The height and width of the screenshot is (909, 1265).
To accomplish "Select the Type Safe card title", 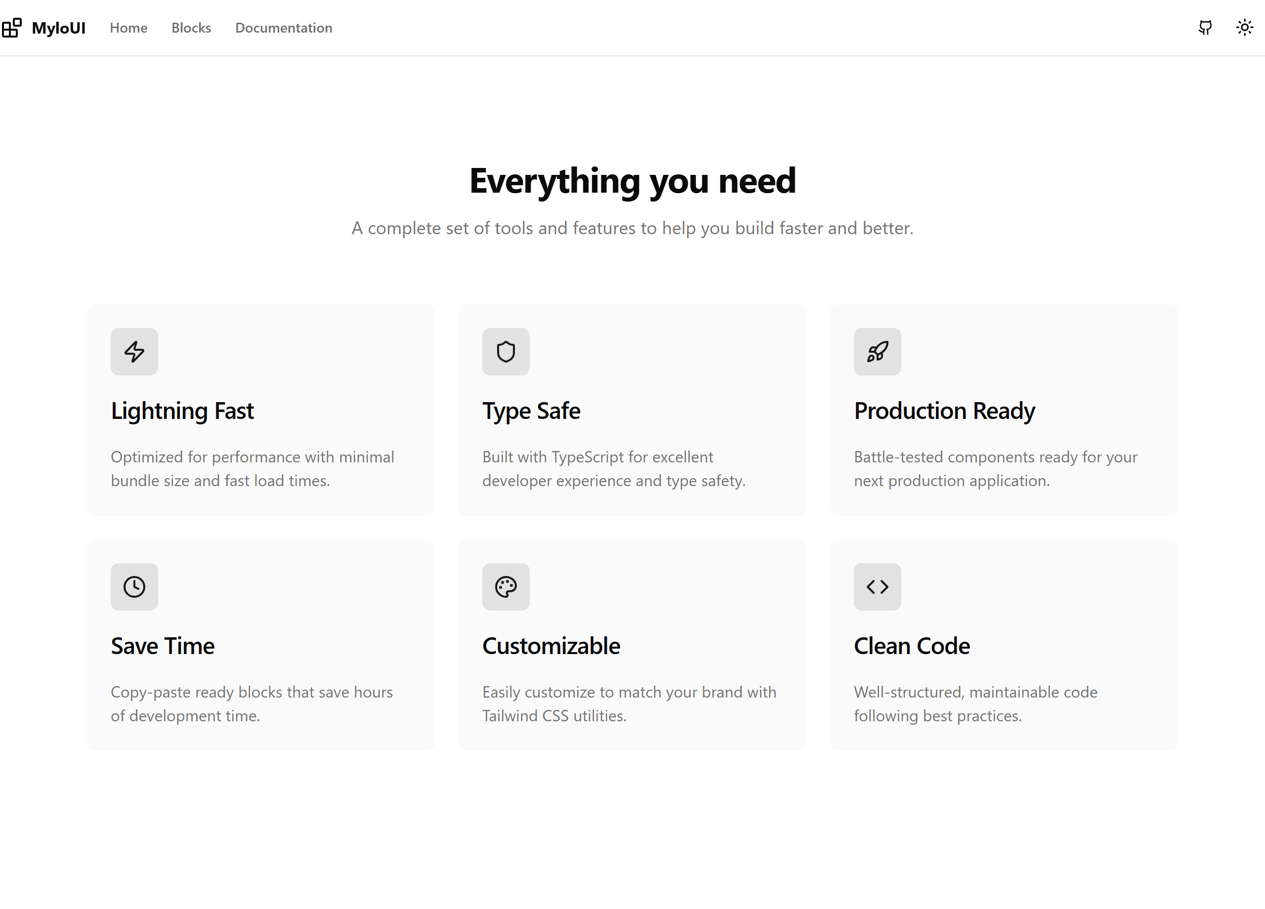I will [532, 411].
